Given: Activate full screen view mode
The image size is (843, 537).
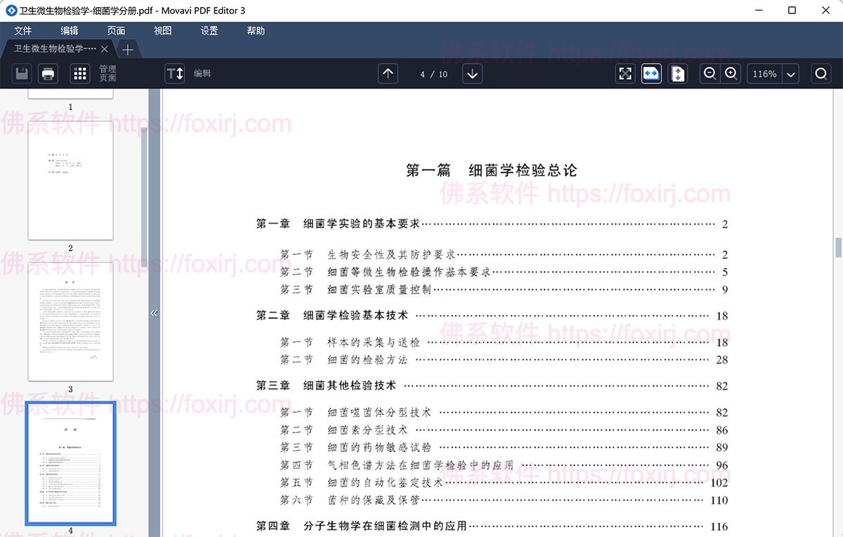Looking at the screenshot, I should point(625,73).
